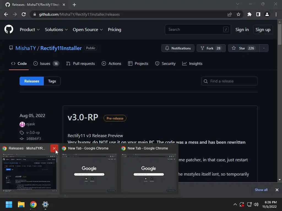This screenshot has width=282, height=211.
Task: Close the downloads bar with X
Action: tap(277, 190)
